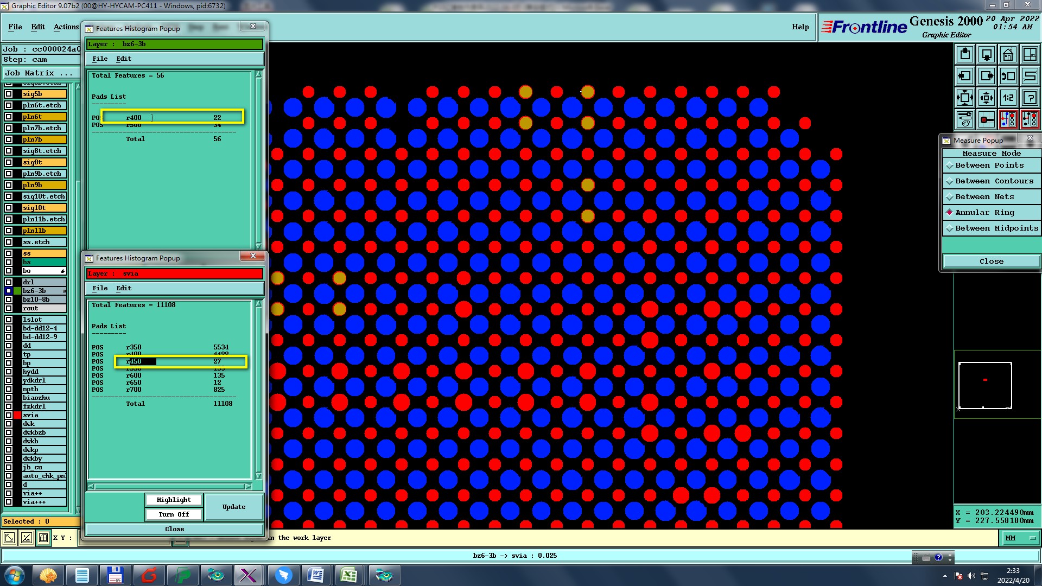Click the pan down icon
1042x586 pixels.
pos(987,54)
